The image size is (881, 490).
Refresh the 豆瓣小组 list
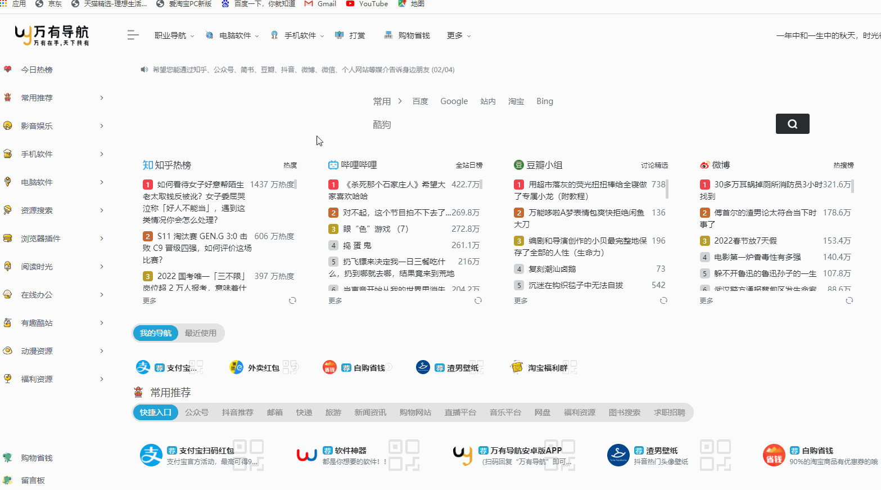pos(663,300)
